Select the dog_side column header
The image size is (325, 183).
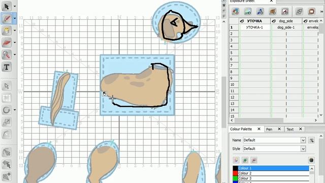[286, 21]
